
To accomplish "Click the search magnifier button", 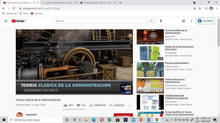I will coord(152,21).
